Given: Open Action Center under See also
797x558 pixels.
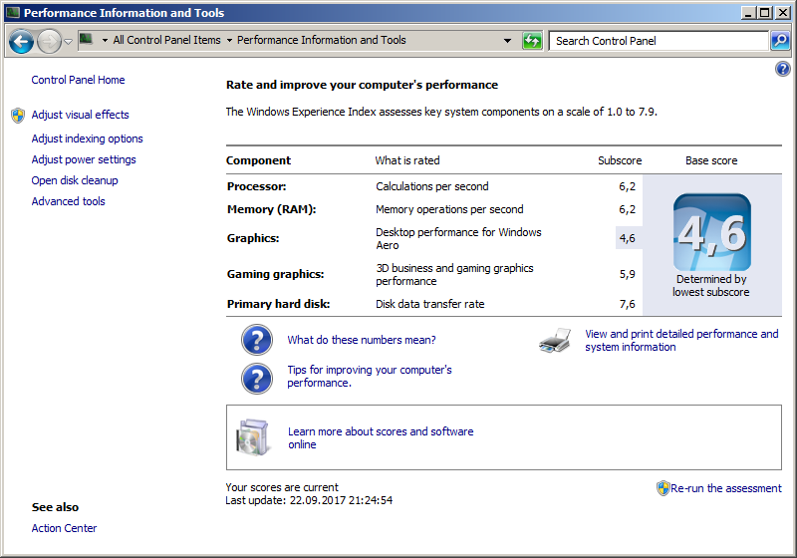Looking at the screenshot, I should [x=64, y=528].
